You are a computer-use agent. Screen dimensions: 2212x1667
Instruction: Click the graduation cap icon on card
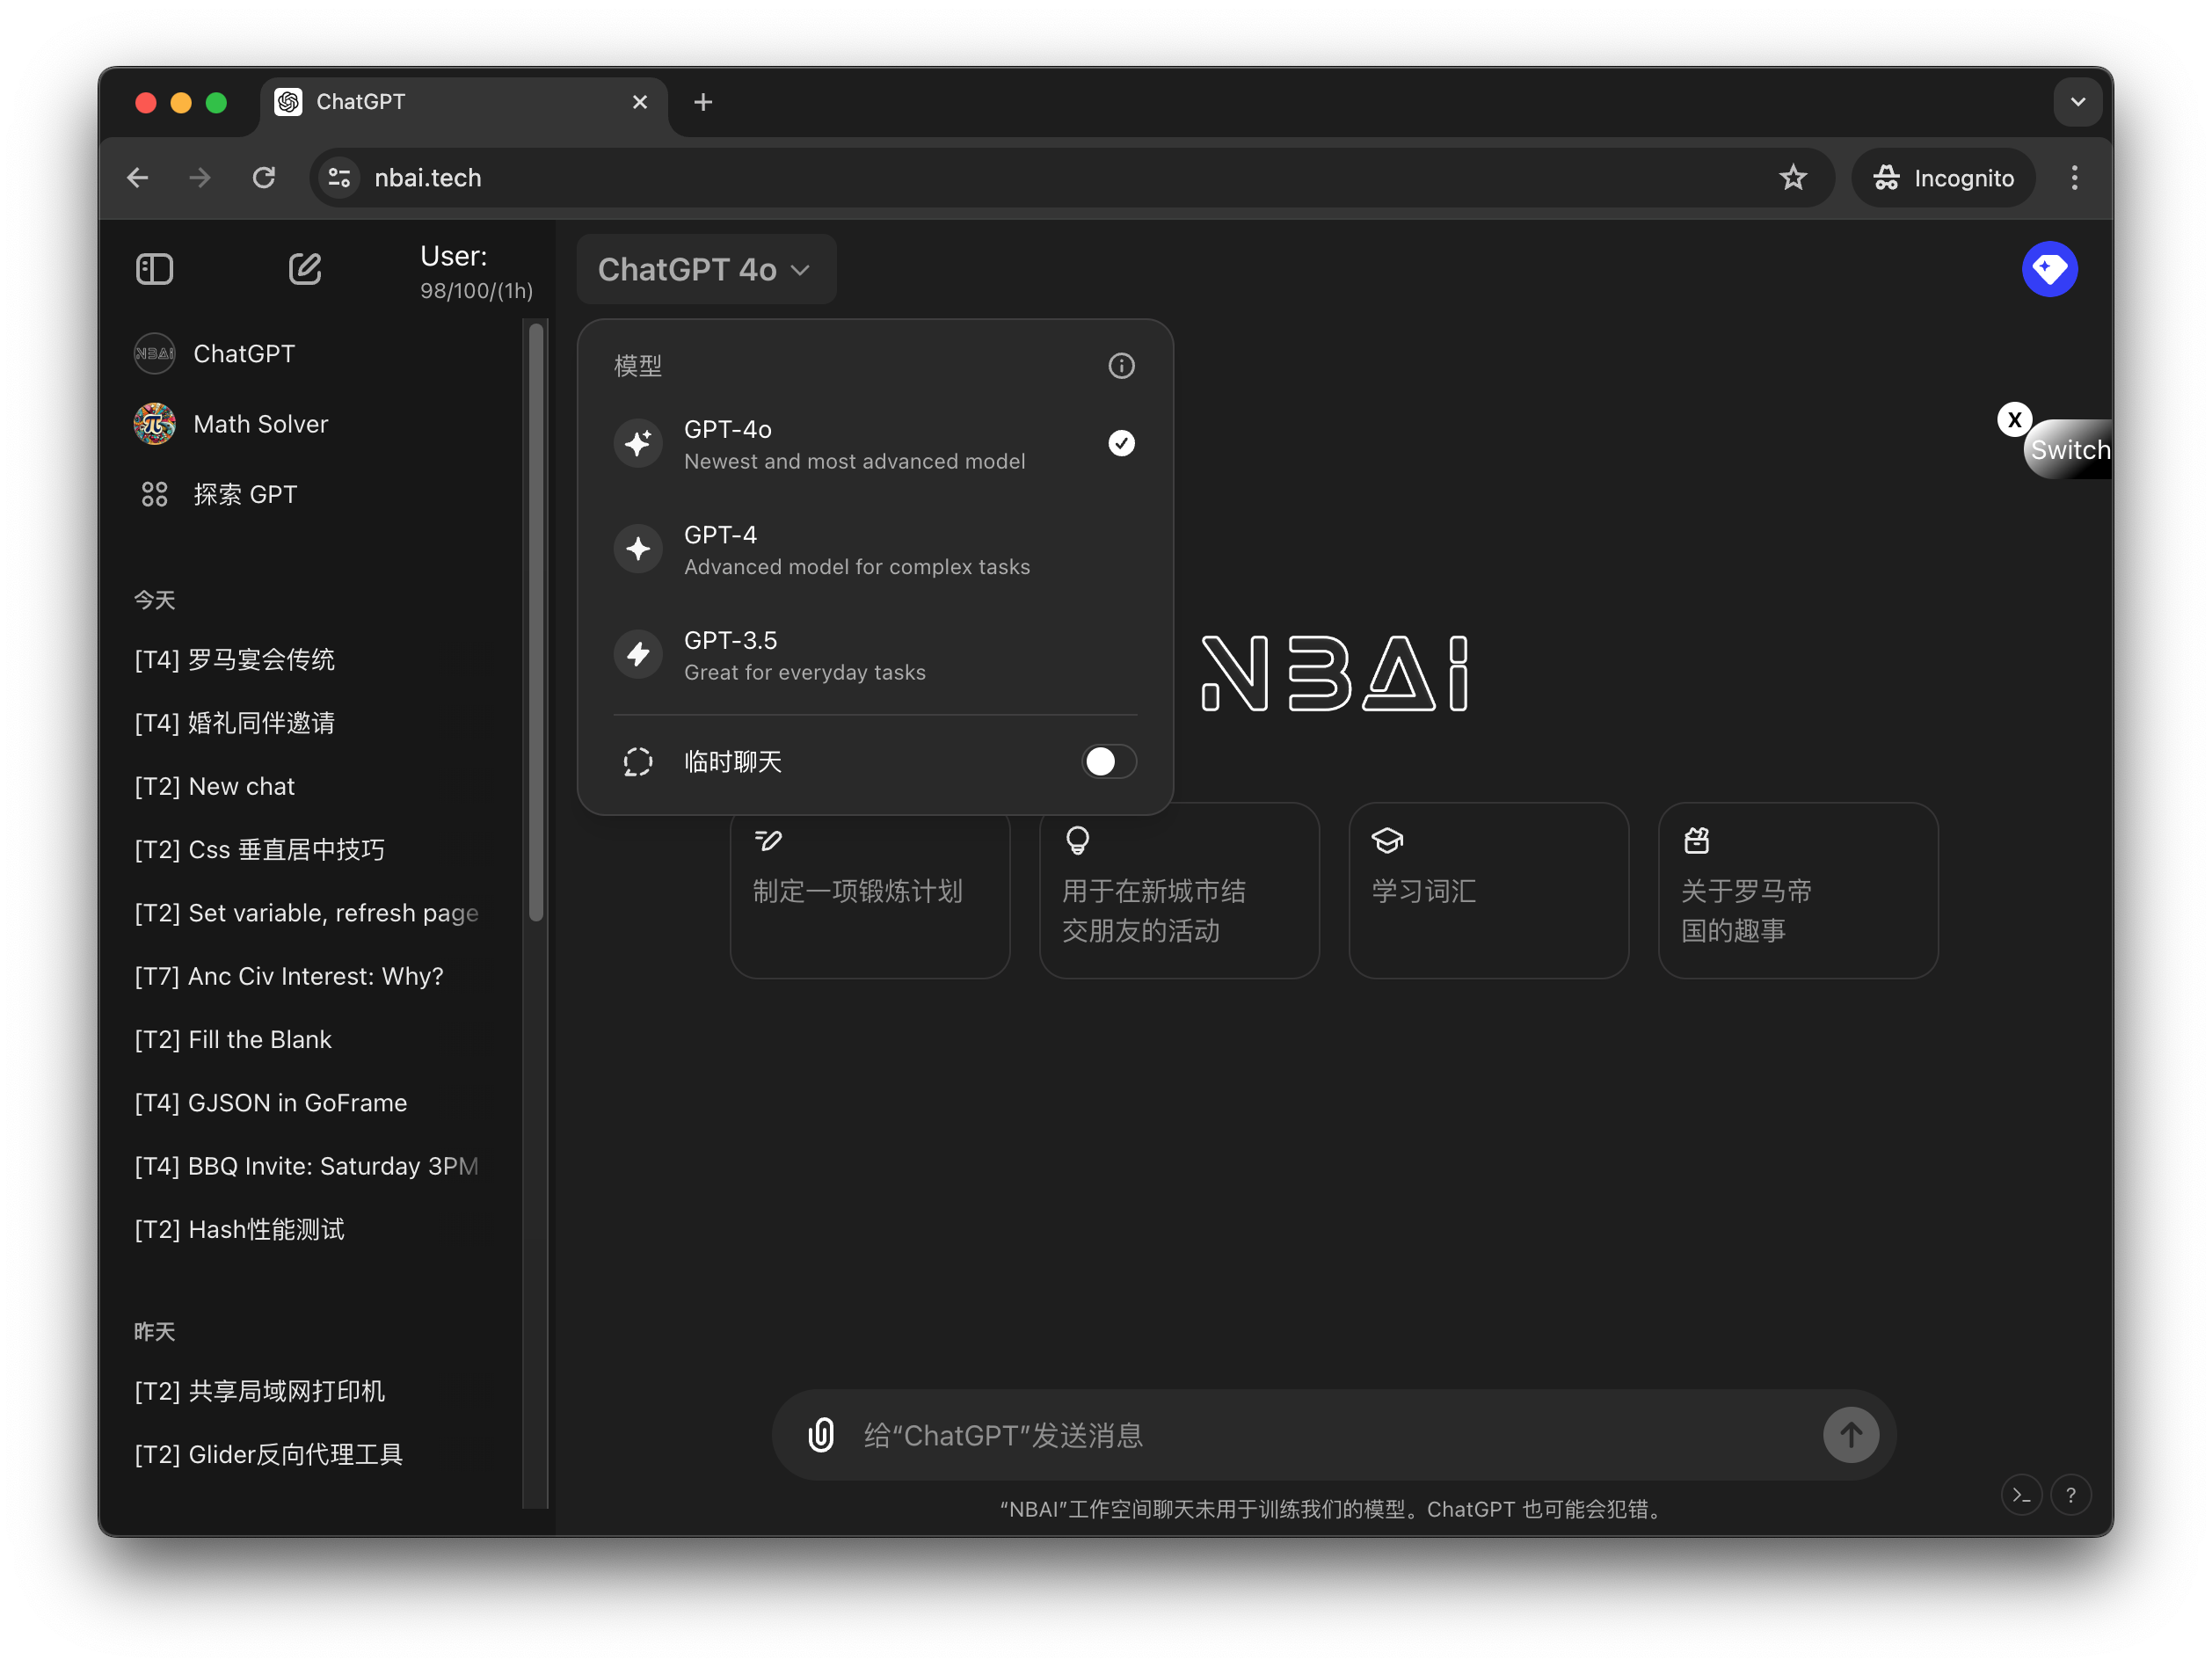pos(1387,841)
